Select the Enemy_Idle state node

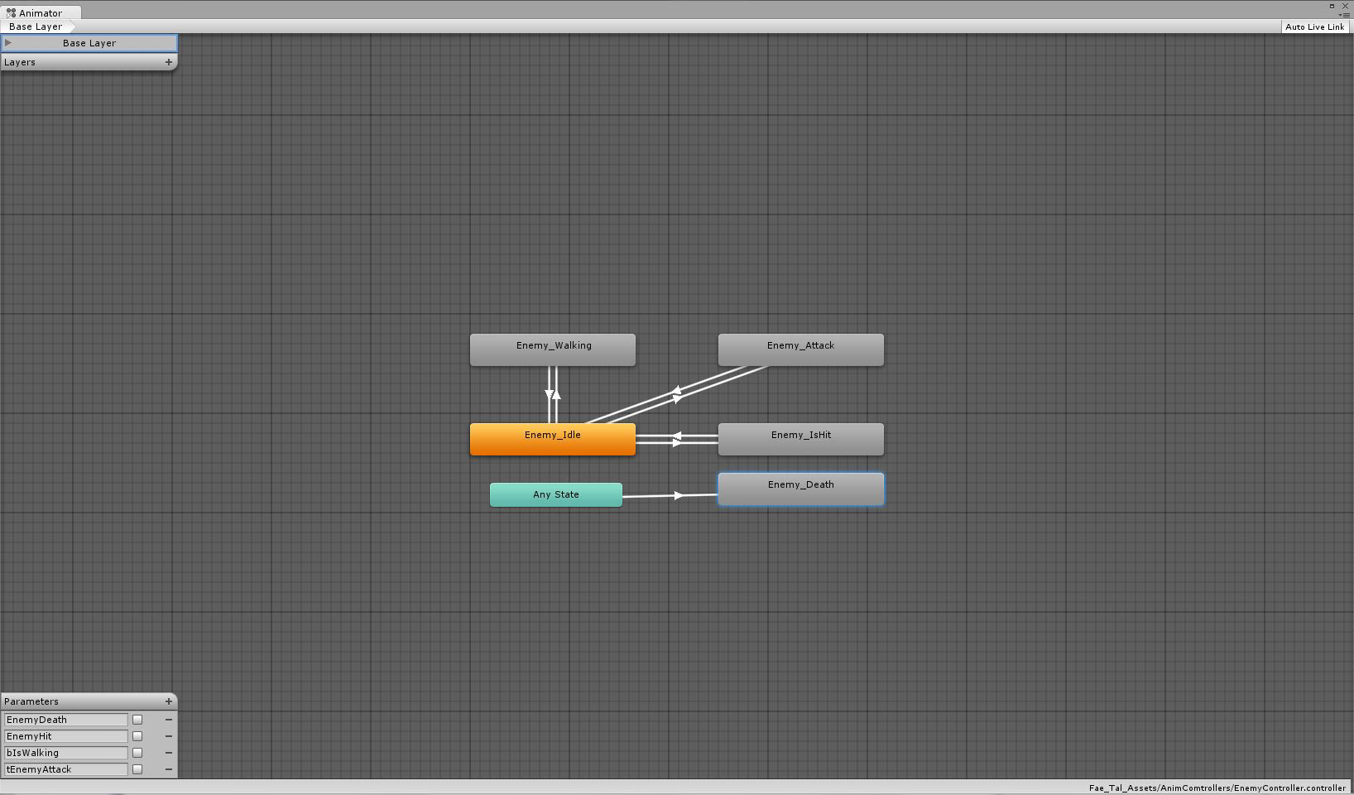[552, 438]
